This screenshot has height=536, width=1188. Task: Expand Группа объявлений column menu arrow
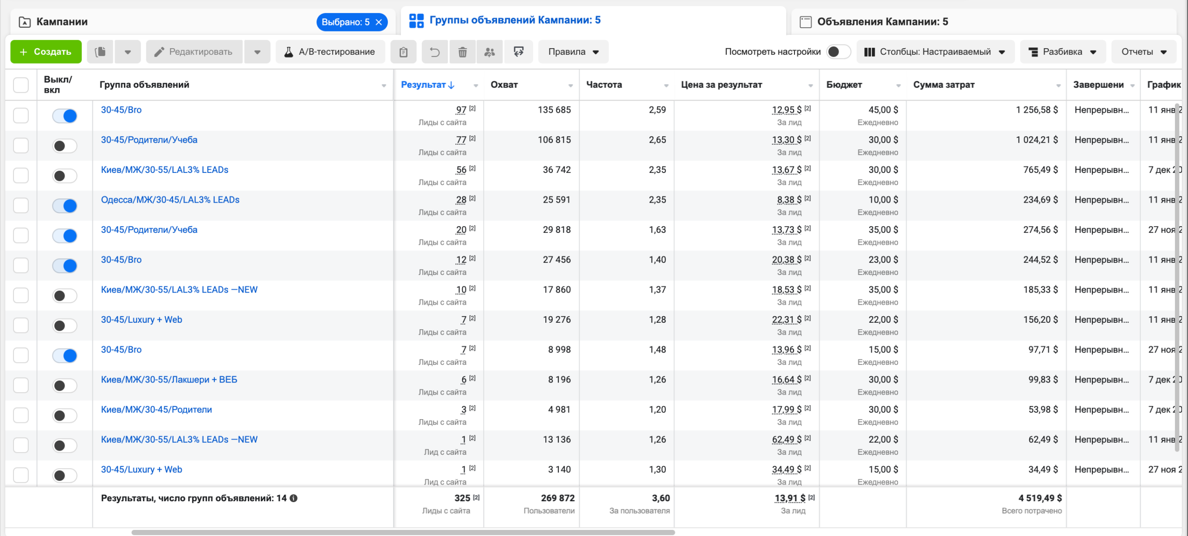[384, 86]
